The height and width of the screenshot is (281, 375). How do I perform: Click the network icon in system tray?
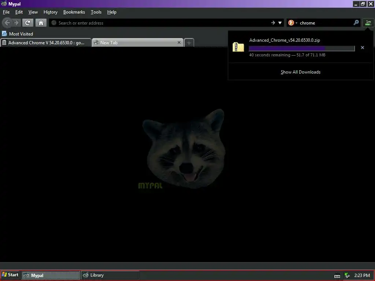[x=347, y=276]
